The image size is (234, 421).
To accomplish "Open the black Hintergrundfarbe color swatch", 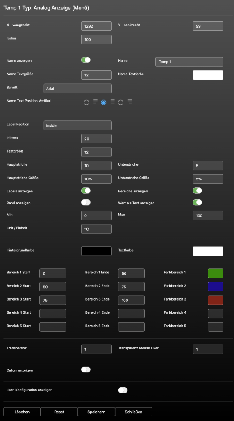I will click(96, 251).
